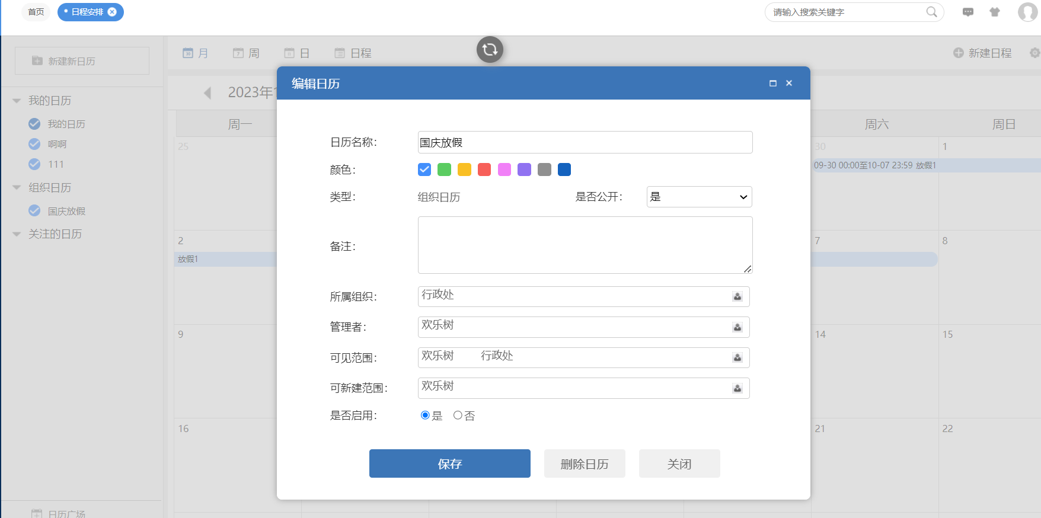Click the person picker icon for 所属组织
Screen dimensions: 1041x518
(737, 297)
